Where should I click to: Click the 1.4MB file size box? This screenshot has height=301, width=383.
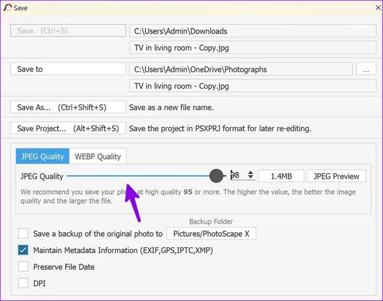[281, 176]
